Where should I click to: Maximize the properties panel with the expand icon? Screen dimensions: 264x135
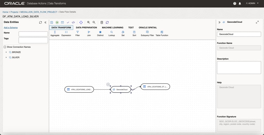pos(257,22)
